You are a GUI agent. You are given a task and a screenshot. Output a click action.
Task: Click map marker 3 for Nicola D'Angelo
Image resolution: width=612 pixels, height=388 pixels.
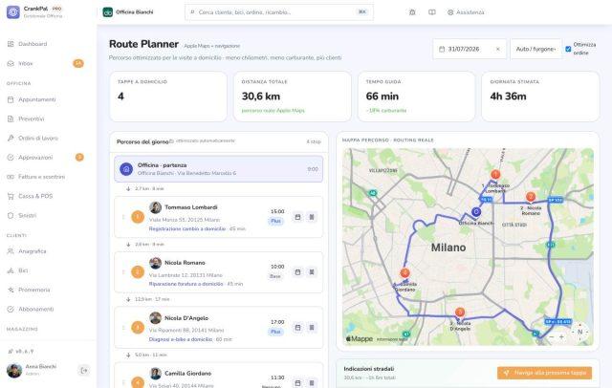click(460, 313)
